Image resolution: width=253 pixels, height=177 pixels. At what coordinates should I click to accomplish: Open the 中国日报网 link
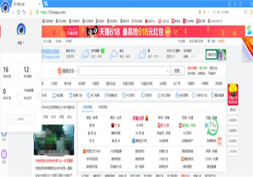pyautogui.click(x=128, y=84)
